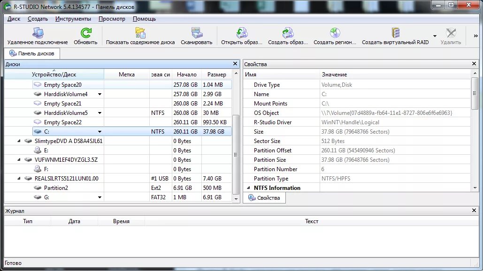Click the Empty Space20 drive icon

[x=38, y=84]
